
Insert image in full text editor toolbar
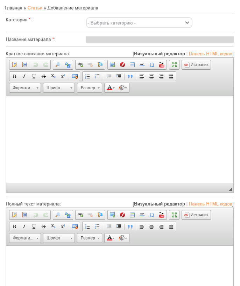coord(112,215)
